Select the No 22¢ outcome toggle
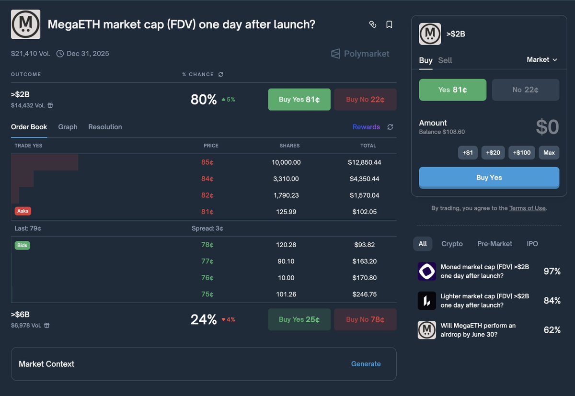The height and width of the screenshot is (396, 575). coord(526,90)
